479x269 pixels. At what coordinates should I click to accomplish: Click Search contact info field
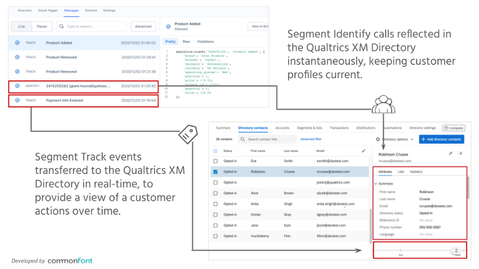[267, 139]
